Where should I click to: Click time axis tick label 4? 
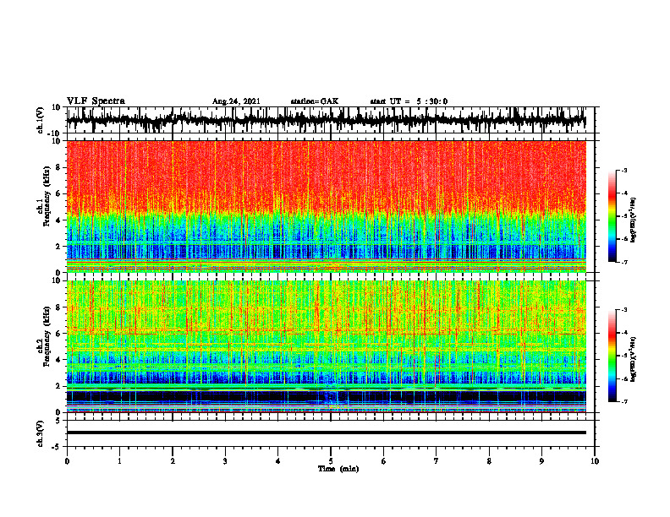[x=278, y=461]
